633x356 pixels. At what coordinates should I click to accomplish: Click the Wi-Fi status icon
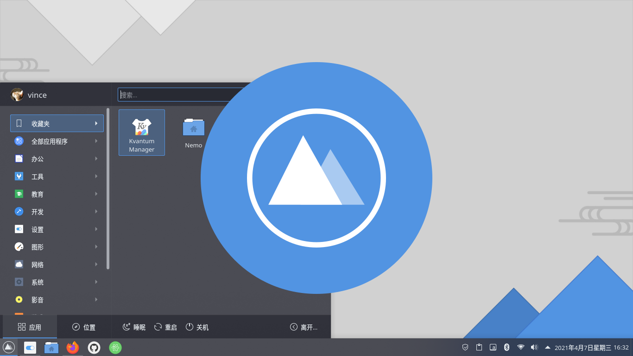click(520, 346)
